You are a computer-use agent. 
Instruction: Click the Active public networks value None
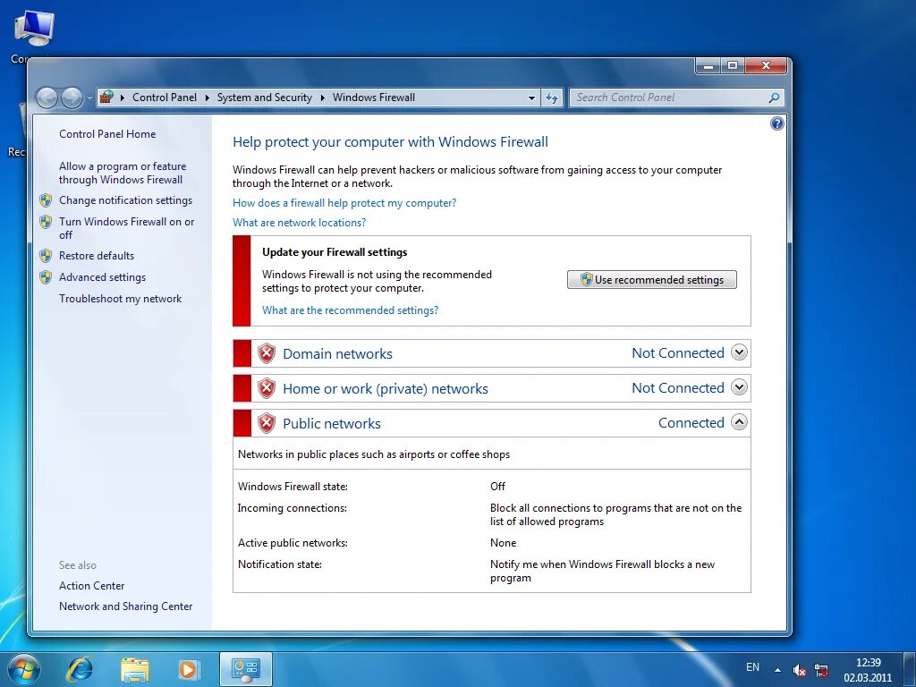click(503, 543)
